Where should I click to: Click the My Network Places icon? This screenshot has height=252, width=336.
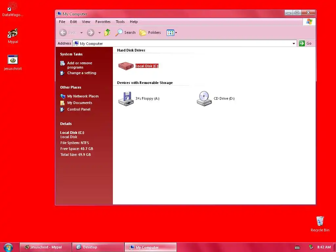tap(63, 96)
